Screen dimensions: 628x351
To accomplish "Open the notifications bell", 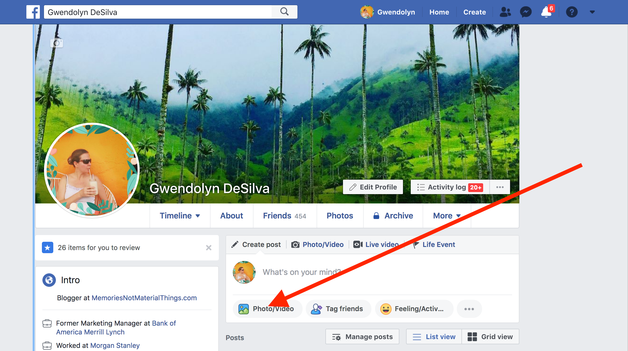I will point(546,12).
